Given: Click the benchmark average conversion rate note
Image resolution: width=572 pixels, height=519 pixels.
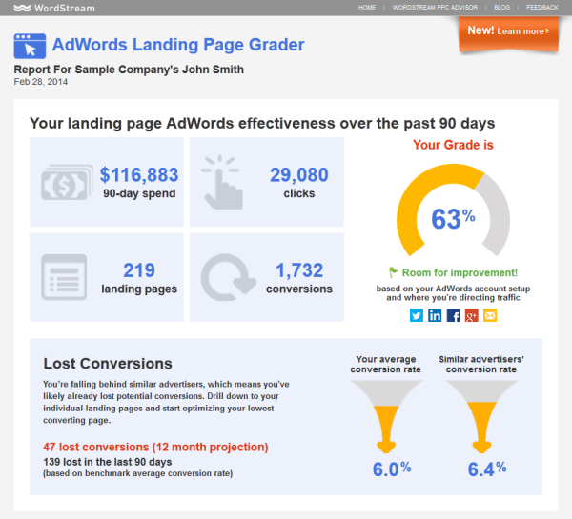Looking at the screenshot, I should point(138,473).
